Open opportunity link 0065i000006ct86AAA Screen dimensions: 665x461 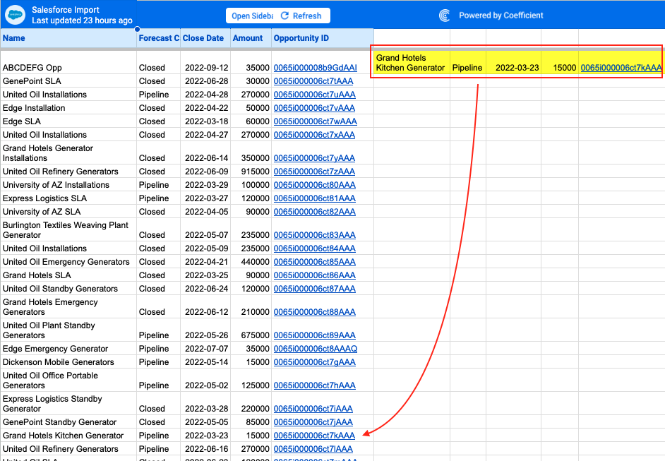coord(315,275)
